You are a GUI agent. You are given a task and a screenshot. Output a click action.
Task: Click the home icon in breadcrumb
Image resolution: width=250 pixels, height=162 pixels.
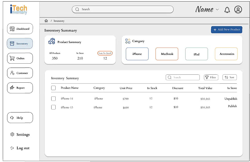46,21
